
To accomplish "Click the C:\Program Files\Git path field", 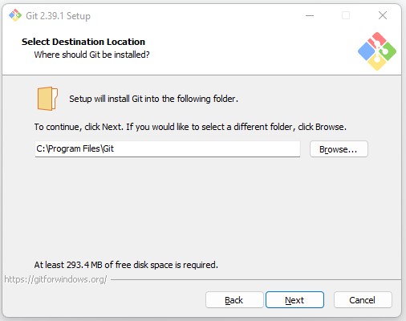I will coord(168,148).
